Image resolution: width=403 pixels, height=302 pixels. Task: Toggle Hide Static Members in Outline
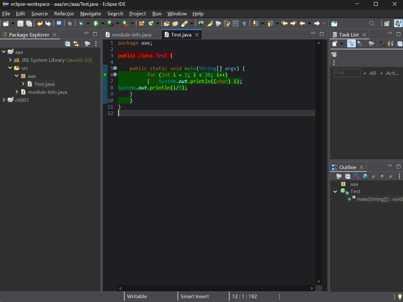373,176
